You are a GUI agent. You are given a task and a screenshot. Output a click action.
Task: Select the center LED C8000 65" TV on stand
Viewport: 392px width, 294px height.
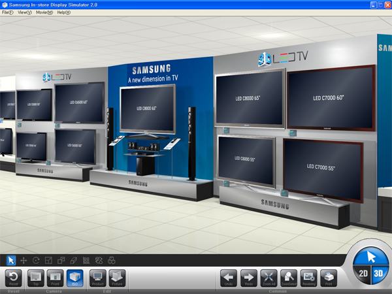(x=148, y=109)
